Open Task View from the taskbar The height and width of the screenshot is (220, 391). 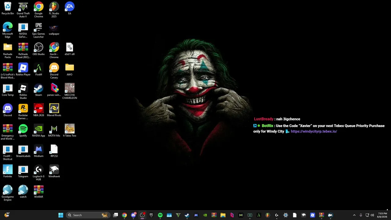pos(115,215)
